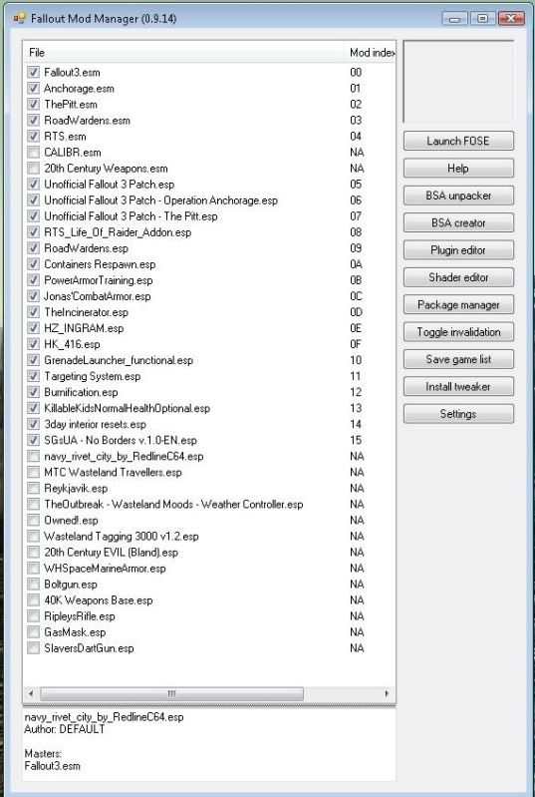Enable the CALIBR.esm plugin checkbox
The width and height of the screenshot is (535, 797).
tap(33, 152)
